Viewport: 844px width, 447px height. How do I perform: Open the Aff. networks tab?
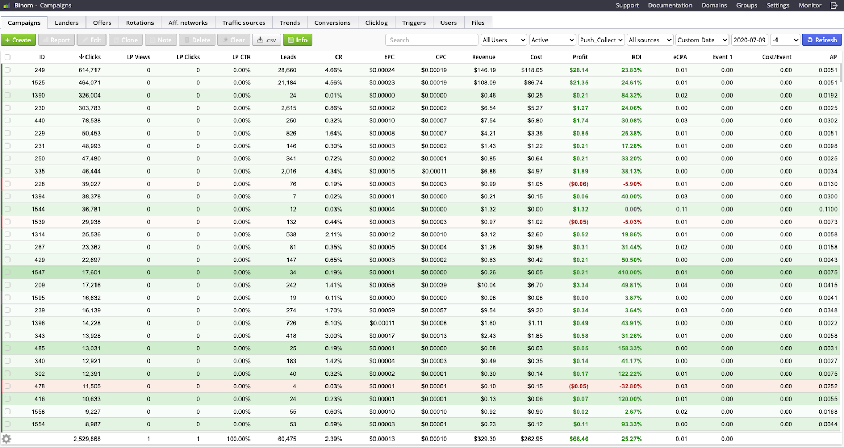click(x=188, y=23)
